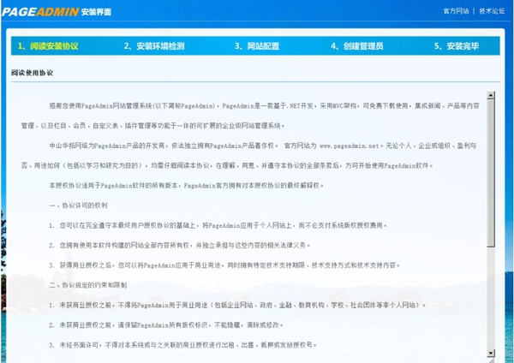Click rights item 2 about 内容所有权
Screen dimensions: 514x363
179,245
